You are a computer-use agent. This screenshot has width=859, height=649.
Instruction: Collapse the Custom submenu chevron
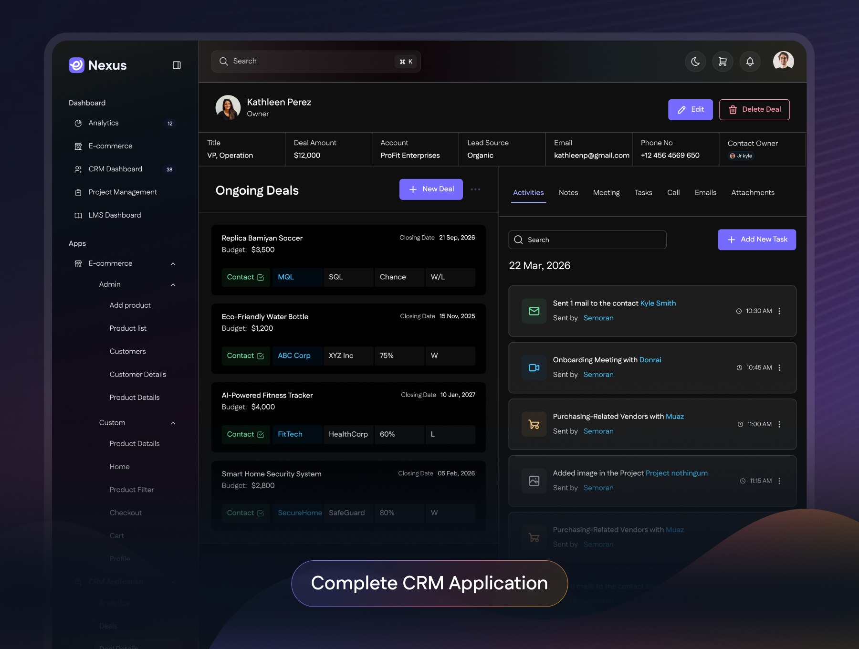173,423
